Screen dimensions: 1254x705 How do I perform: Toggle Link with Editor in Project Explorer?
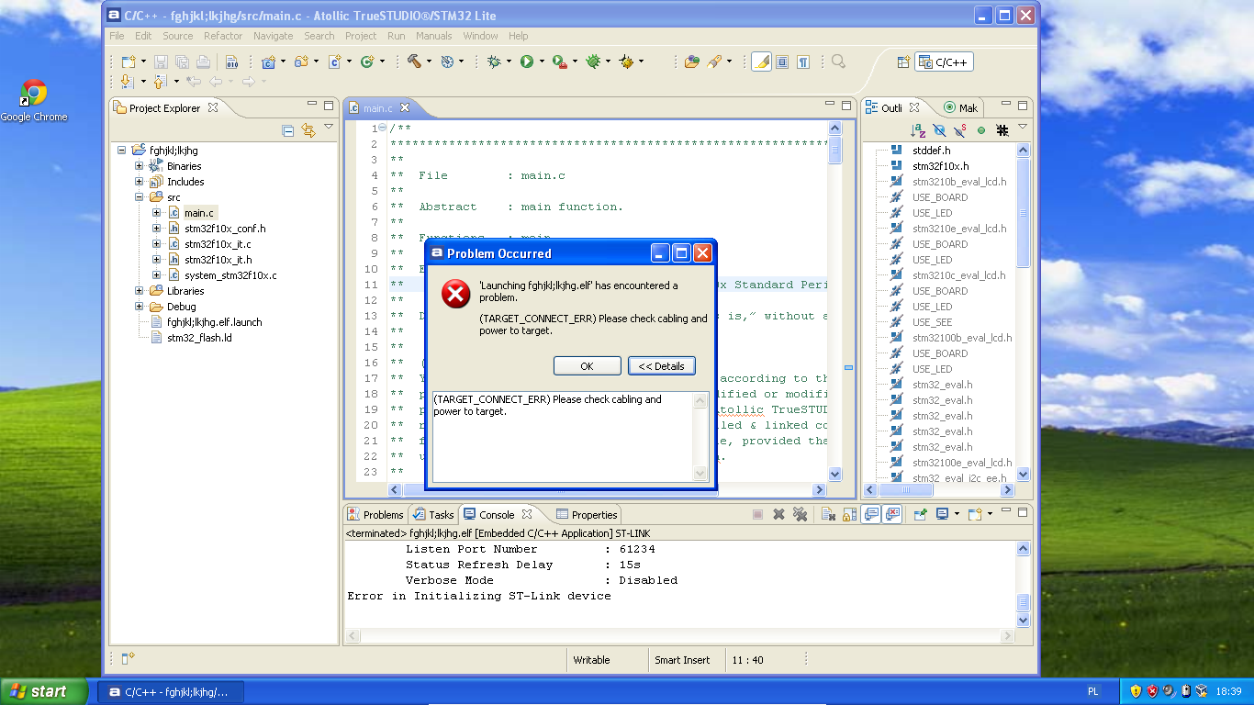pos(308,130)
